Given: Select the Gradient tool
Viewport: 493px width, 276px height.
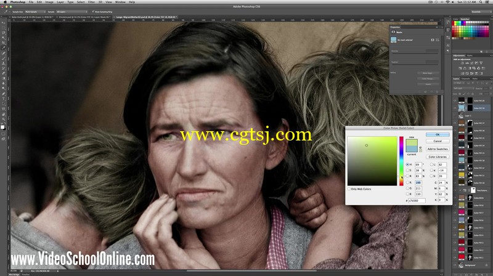Looking at the screenshot, I should (4, 78).
